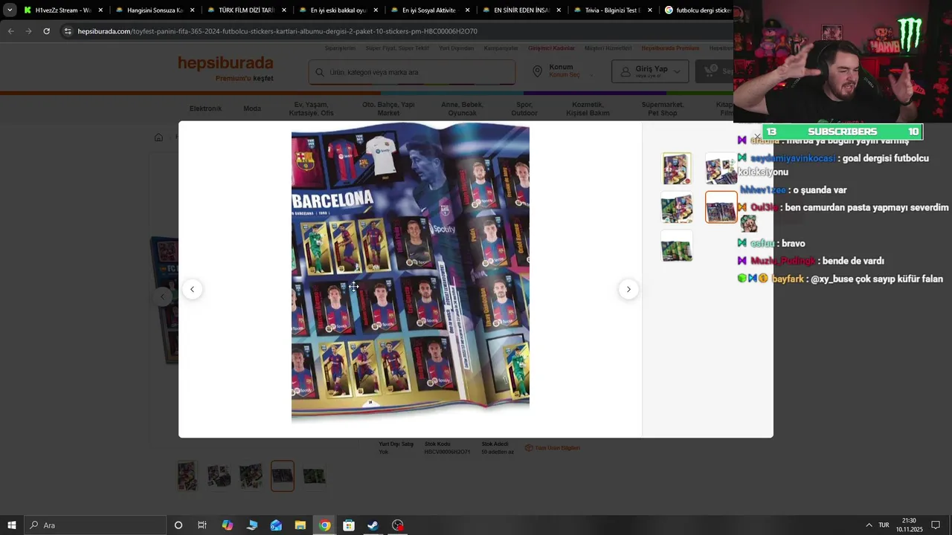Screen dimensions: 952x535
Task: Open site information icon in address bar
Action: [68, 31]
